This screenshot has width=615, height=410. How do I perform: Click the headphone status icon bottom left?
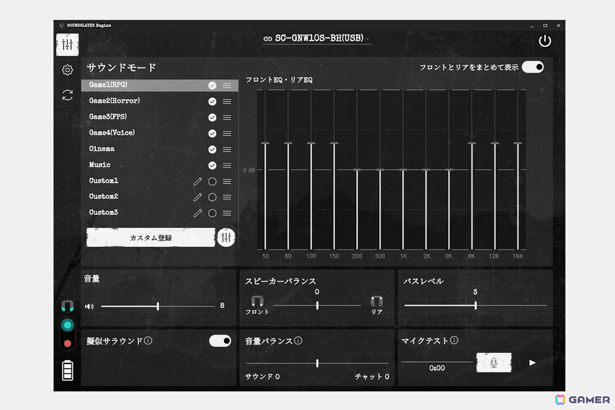(67, 305)
